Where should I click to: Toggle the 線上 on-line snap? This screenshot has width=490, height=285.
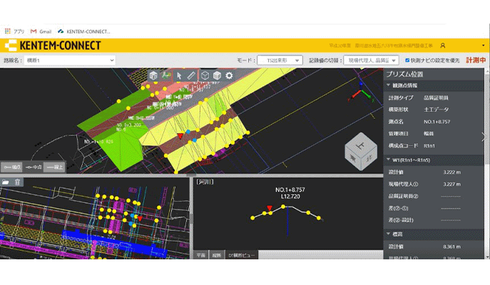54,167
